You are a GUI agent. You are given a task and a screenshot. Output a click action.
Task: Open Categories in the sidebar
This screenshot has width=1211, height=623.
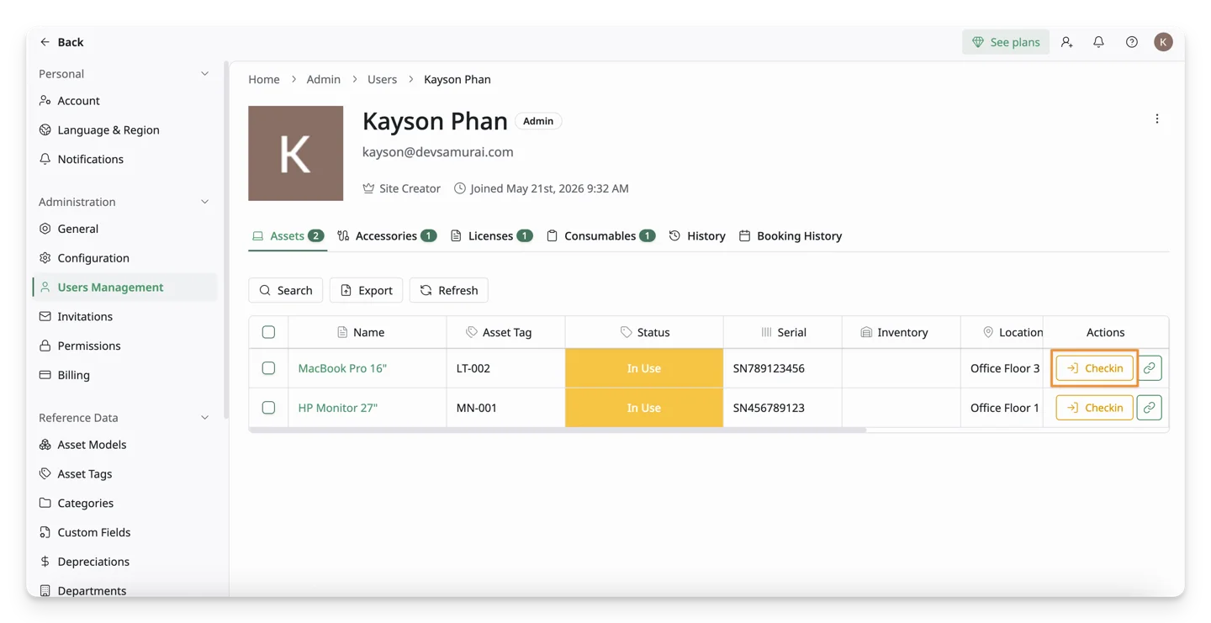click(124, 504)
